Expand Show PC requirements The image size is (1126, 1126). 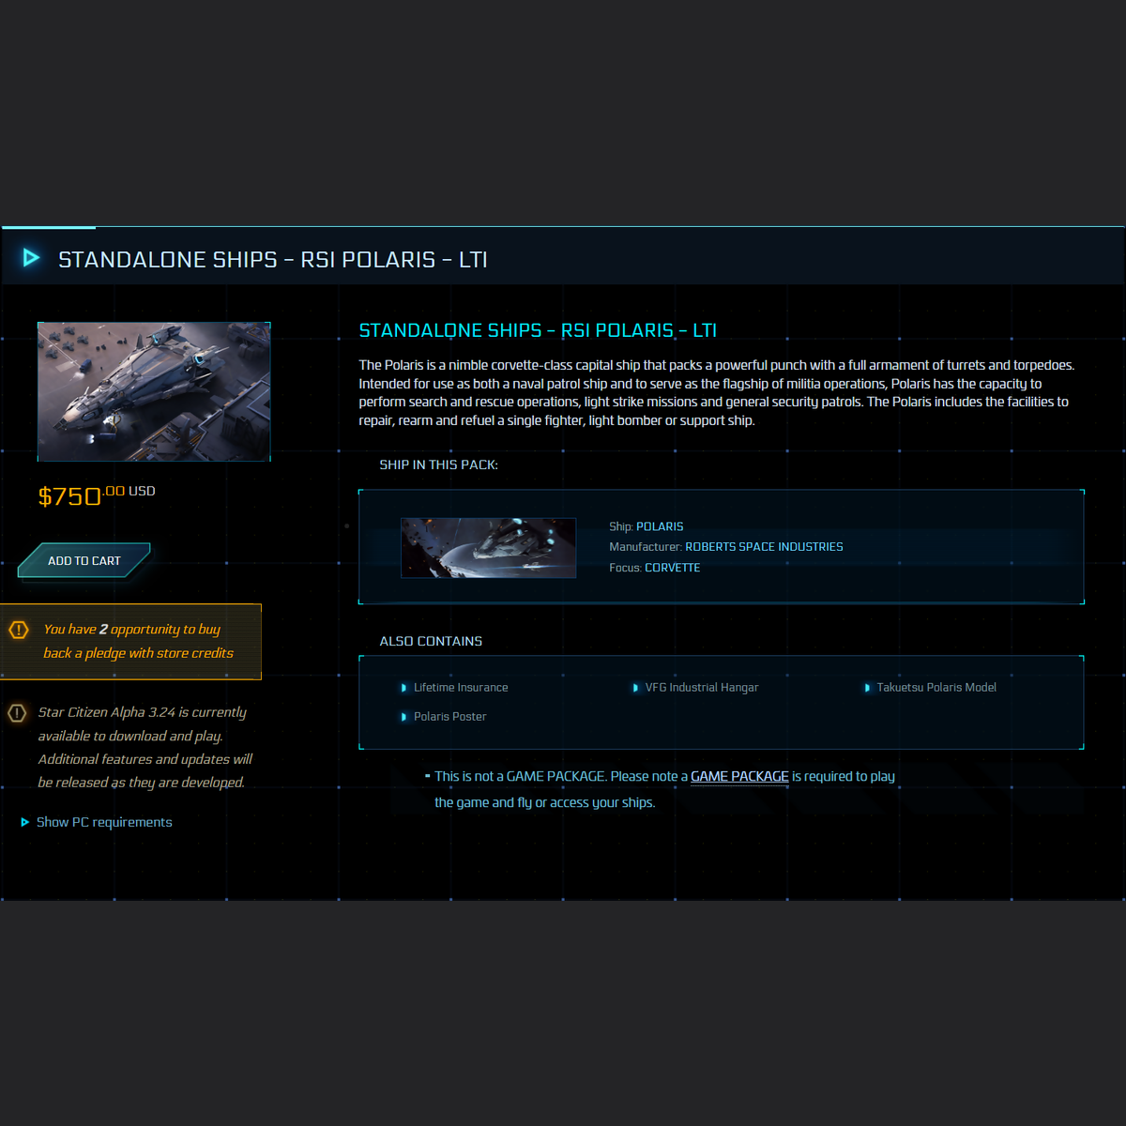104,822
